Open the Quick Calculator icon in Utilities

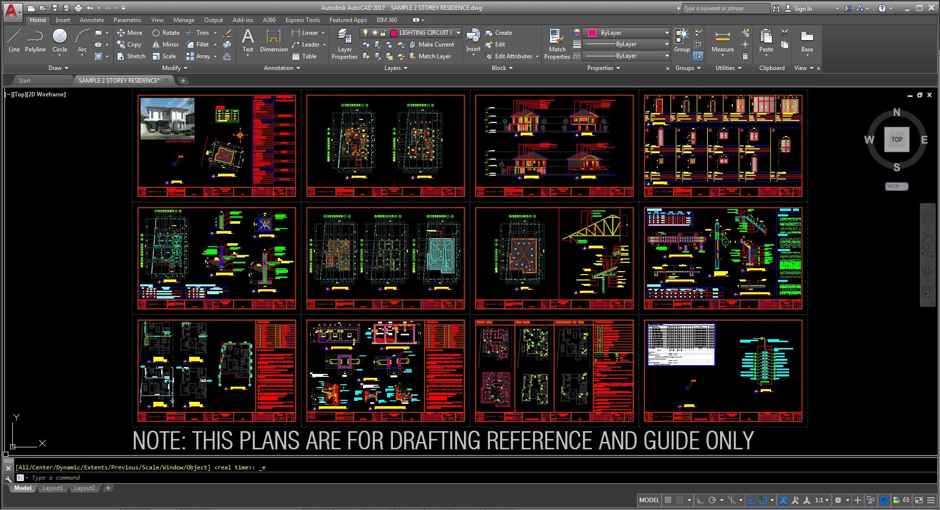[x=745, y=56]
